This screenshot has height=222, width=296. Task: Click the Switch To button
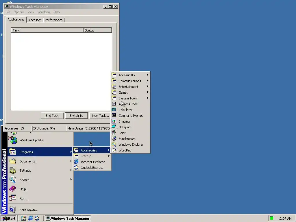(x=76, y=116)
